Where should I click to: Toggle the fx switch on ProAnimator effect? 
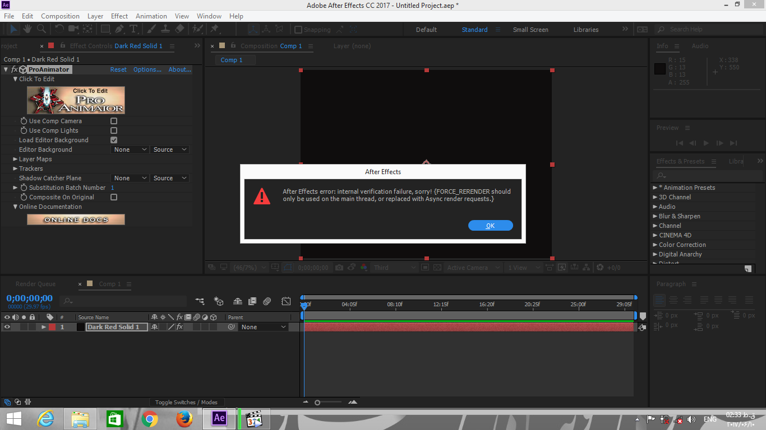[15, 69]
